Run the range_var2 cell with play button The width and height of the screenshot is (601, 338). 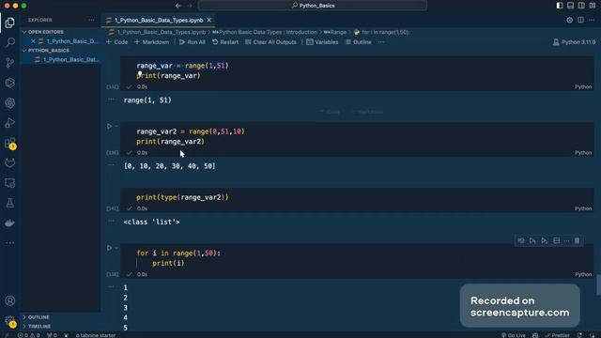click(109, 126)
